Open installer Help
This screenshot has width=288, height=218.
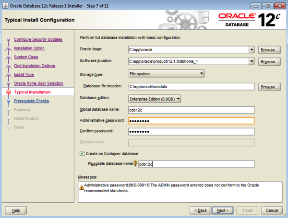tap(16, 210)
